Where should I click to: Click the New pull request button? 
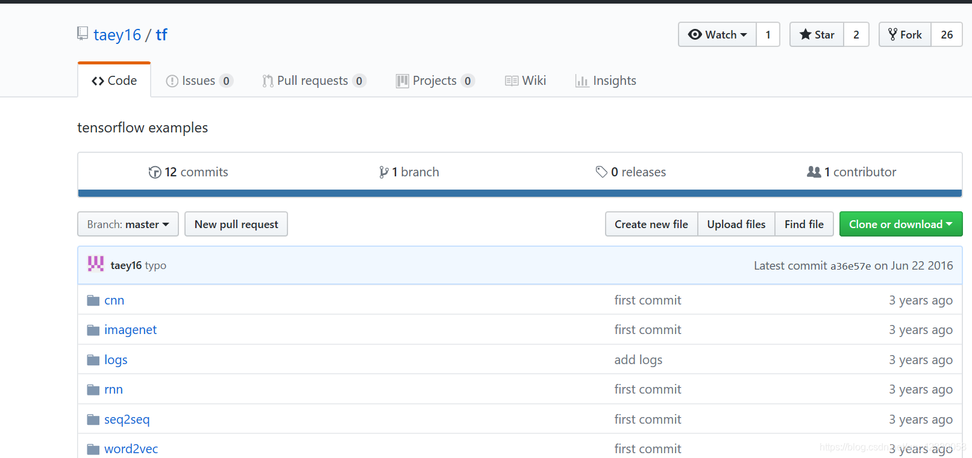[x=236, y=224]
